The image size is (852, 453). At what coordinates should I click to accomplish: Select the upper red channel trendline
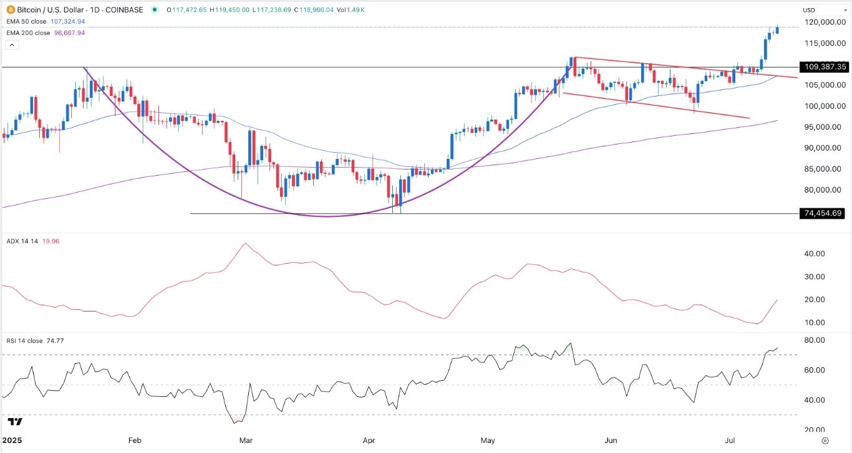click(x=686, y=67)
